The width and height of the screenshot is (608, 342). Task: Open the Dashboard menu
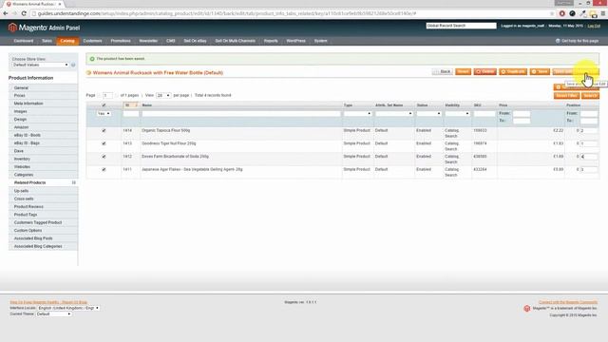point(24,41)
